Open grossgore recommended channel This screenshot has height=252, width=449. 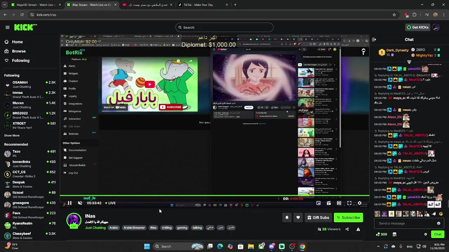(x=30, y=205)
